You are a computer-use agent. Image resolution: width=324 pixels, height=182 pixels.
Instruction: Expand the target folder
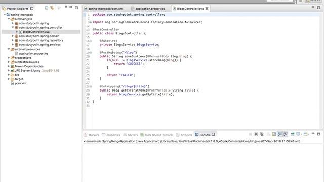click(x=9, y=79)
